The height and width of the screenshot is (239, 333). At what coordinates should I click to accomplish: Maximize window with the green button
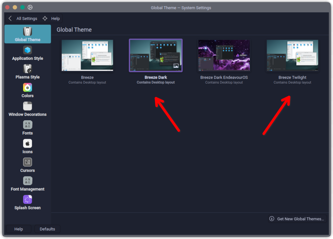coord(22,7)
